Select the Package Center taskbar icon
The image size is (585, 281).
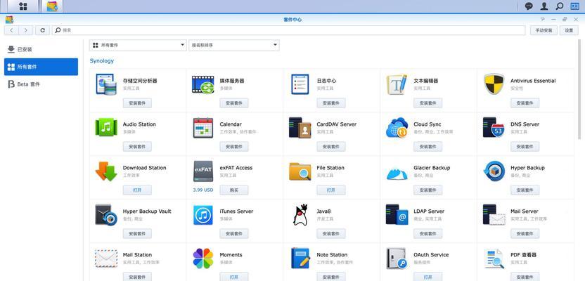(52, 6)
